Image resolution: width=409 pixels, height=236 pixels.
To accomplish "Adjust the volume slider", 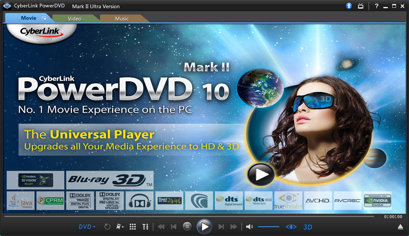I will 268,227.
